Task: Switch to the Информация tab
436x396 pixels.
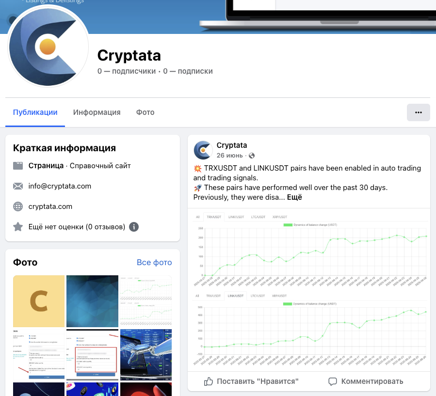Action: pos(97,112)
